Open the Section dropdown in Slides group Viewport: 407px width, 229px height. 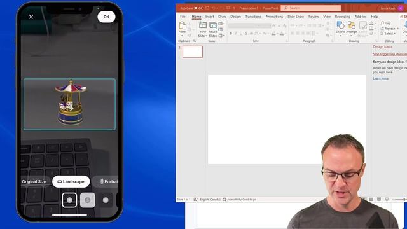pyautogui.click(x=221, y=36)
